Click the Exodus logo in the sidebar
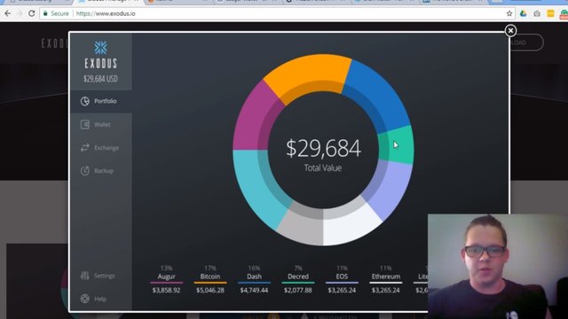The image size is (568, 319). click(100, 55)
